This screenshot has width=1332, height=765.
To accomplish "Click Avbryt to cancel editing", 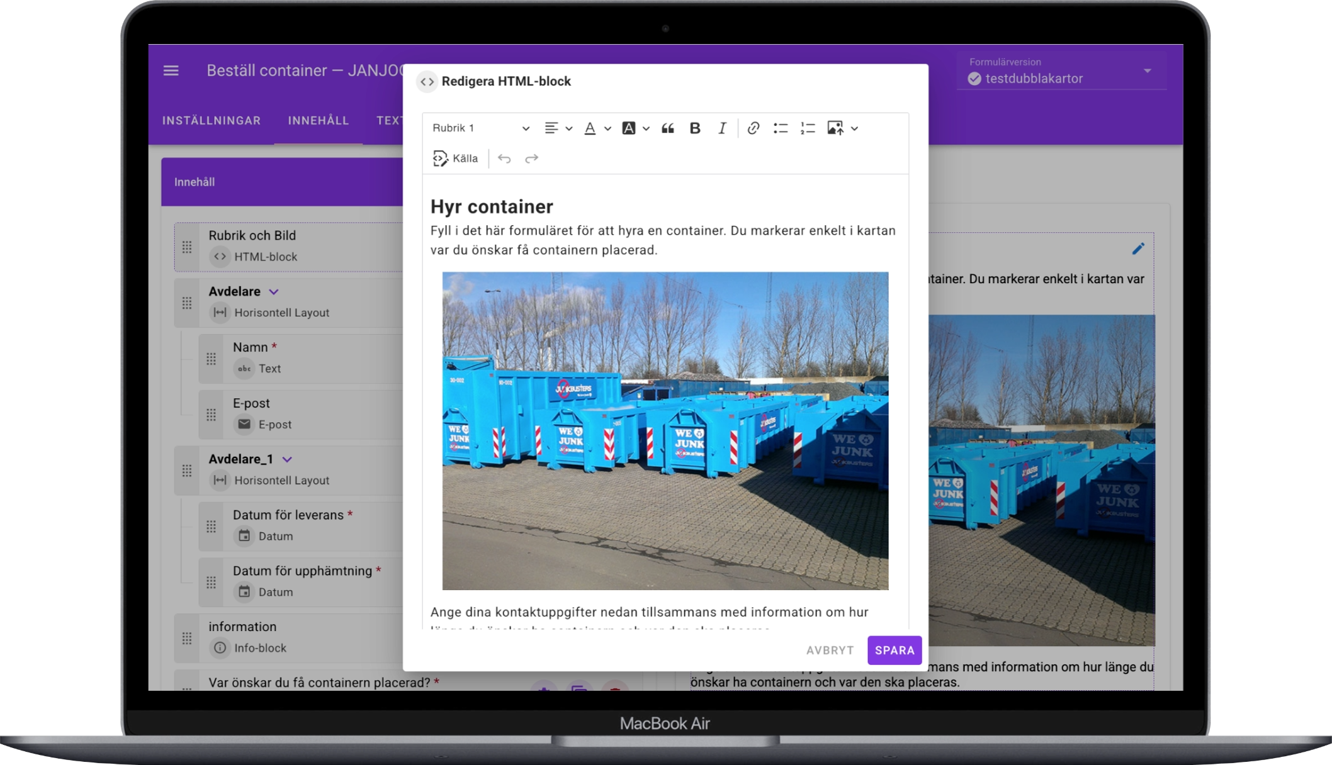I will coord(830,651).
